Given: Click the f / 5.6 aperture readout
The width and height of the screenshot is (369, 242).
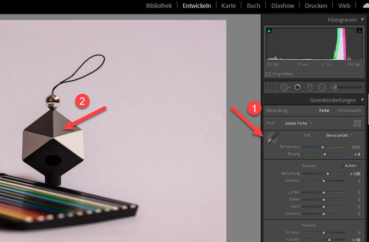Looking at the screenshot, I should point(327,65).
